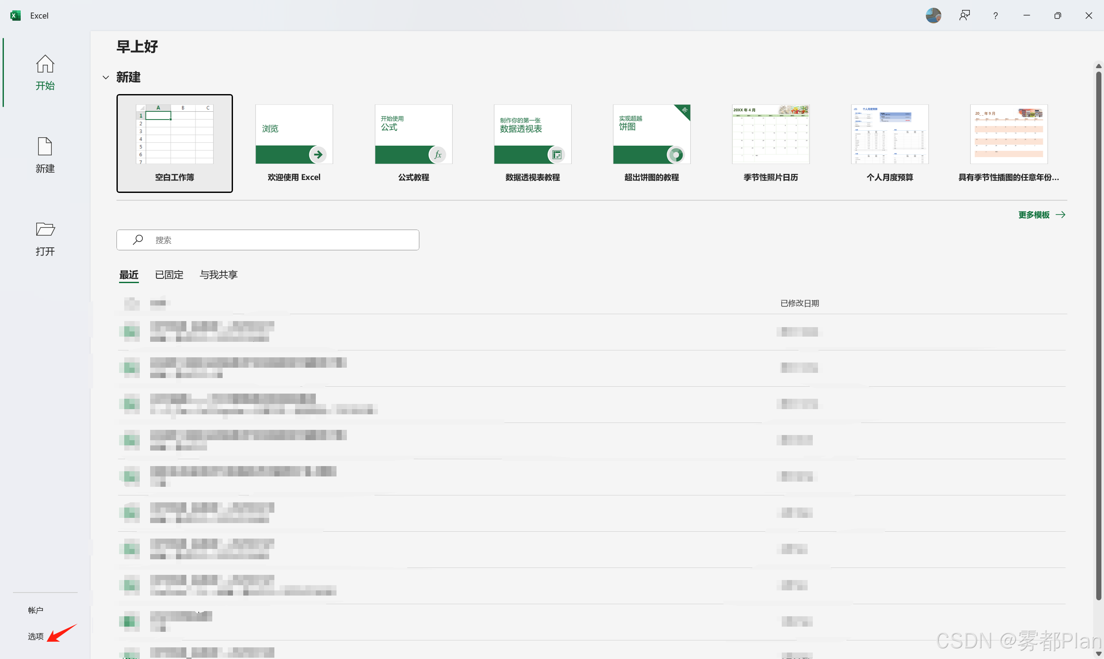Open the Home (开始) sidebar icon

tap(45, 64)
